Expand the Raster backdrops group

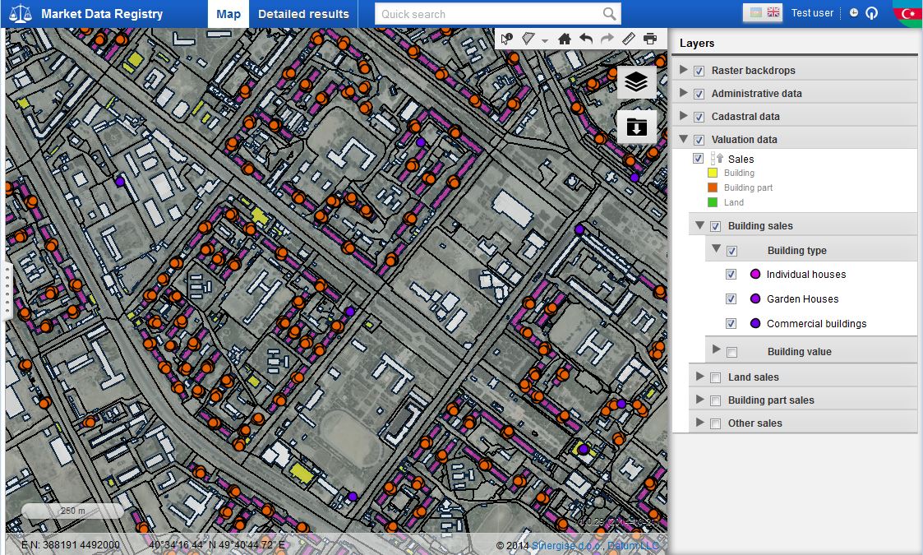click(683, 70)
